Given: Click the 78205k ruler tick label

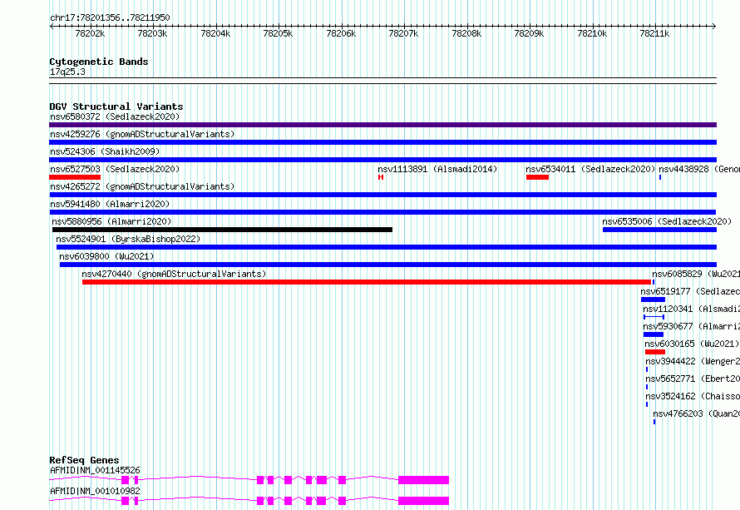Looking at the screenshot, I should click(x=278, y=33).
